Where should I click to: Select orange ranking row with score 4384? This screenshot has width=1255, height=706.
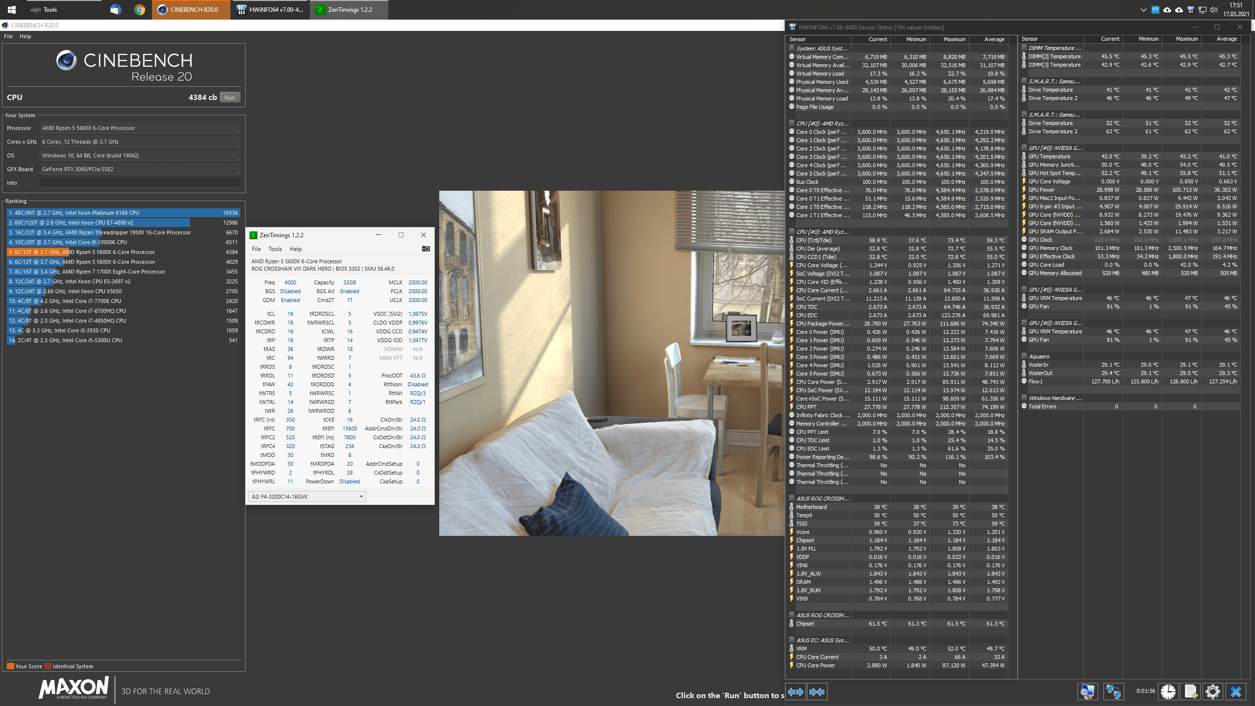(123, 252)
